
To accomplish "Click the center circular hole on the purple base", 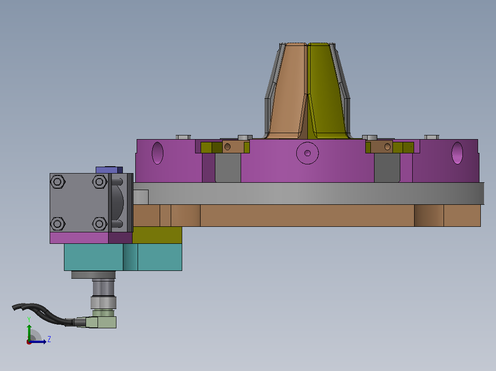I will (x=307, y=153).
